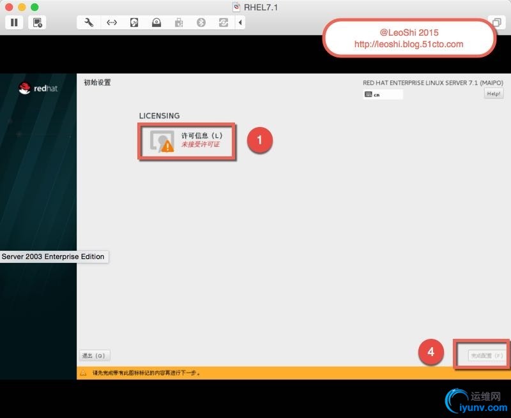Zoom the RHEL7.1 window with green button
The height and width of the screenshot is (418, 511).
pos(34,7)
